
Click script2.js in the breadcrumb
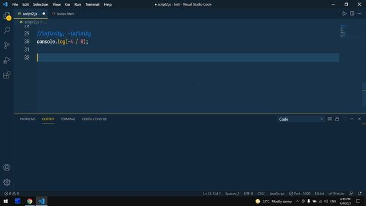(x=31, y=22)
